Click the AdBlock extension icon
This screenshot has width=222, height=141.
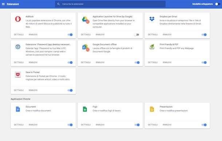coord(18,19)
